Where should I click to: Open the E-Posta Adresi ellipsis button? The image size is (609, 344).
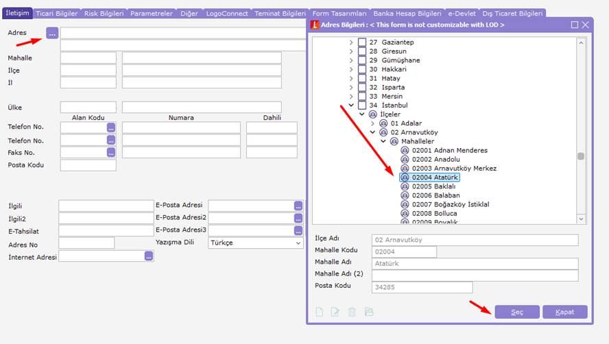click(x=298, y=206)
